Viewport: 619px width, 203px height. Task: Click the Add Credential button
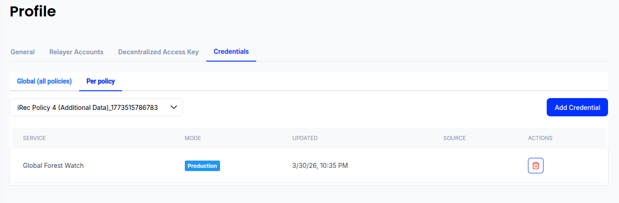(x=577, y=107)
